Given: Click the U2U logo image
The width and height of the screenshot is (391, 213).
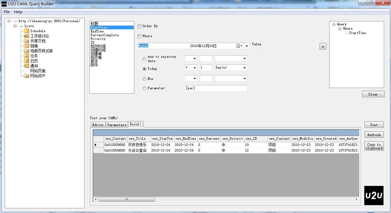Looking at the screenshot, I should coord(374,196).
